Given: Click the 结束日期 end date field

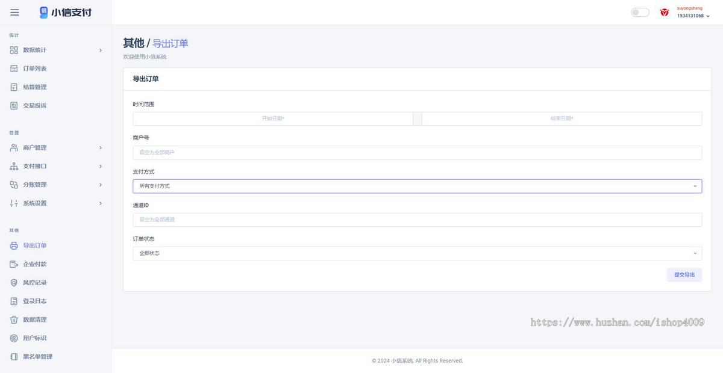Looking at the screenshot, I should pos(562,119).
